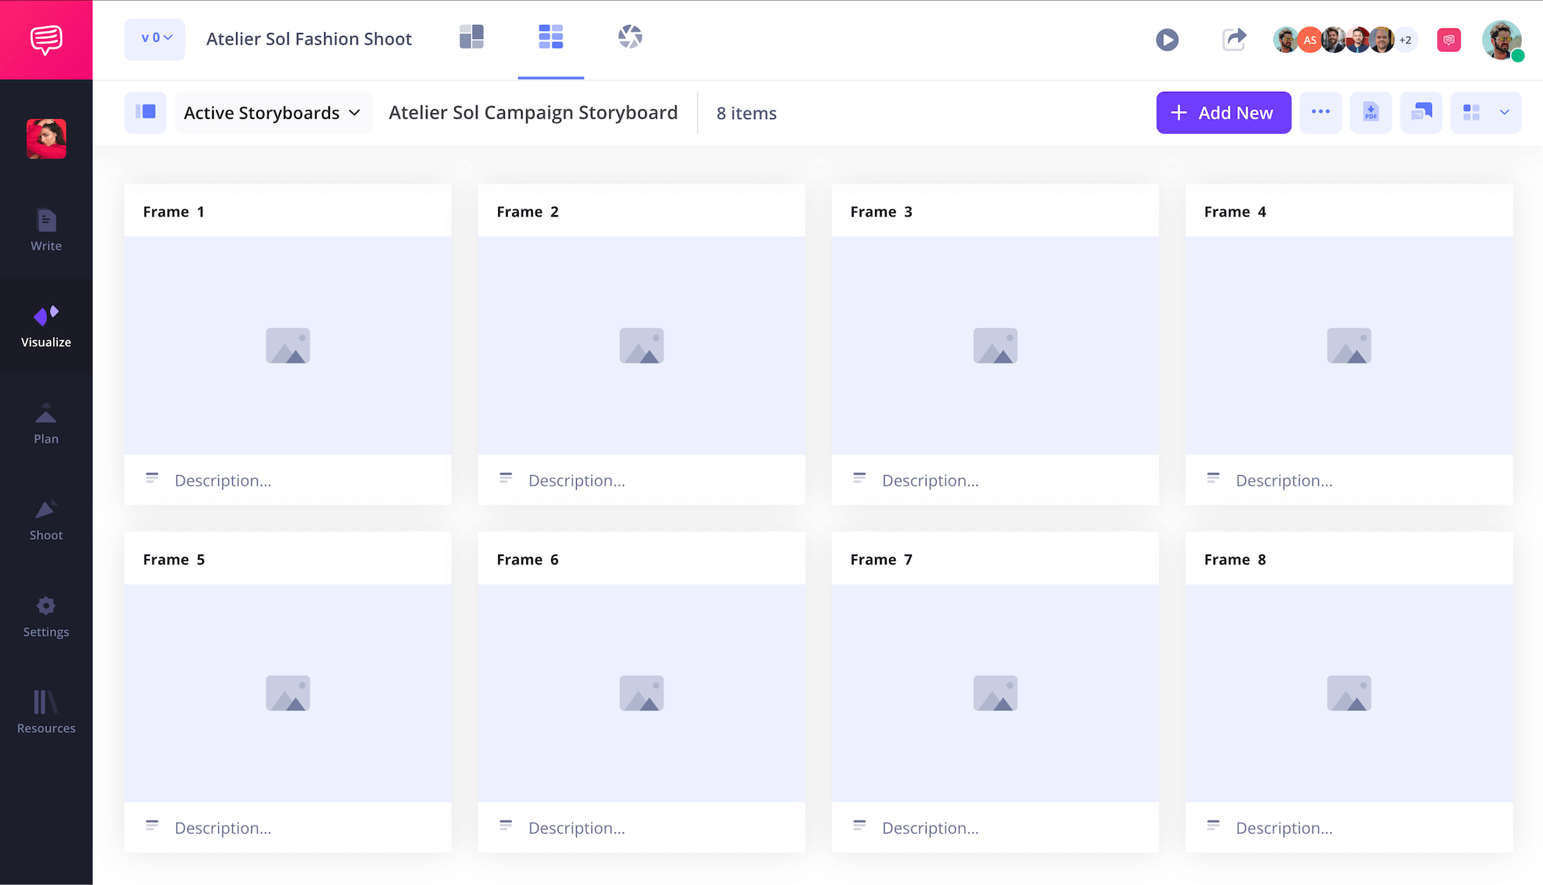
Task: Click the Frame 6 description field
Action: [577, 828]
